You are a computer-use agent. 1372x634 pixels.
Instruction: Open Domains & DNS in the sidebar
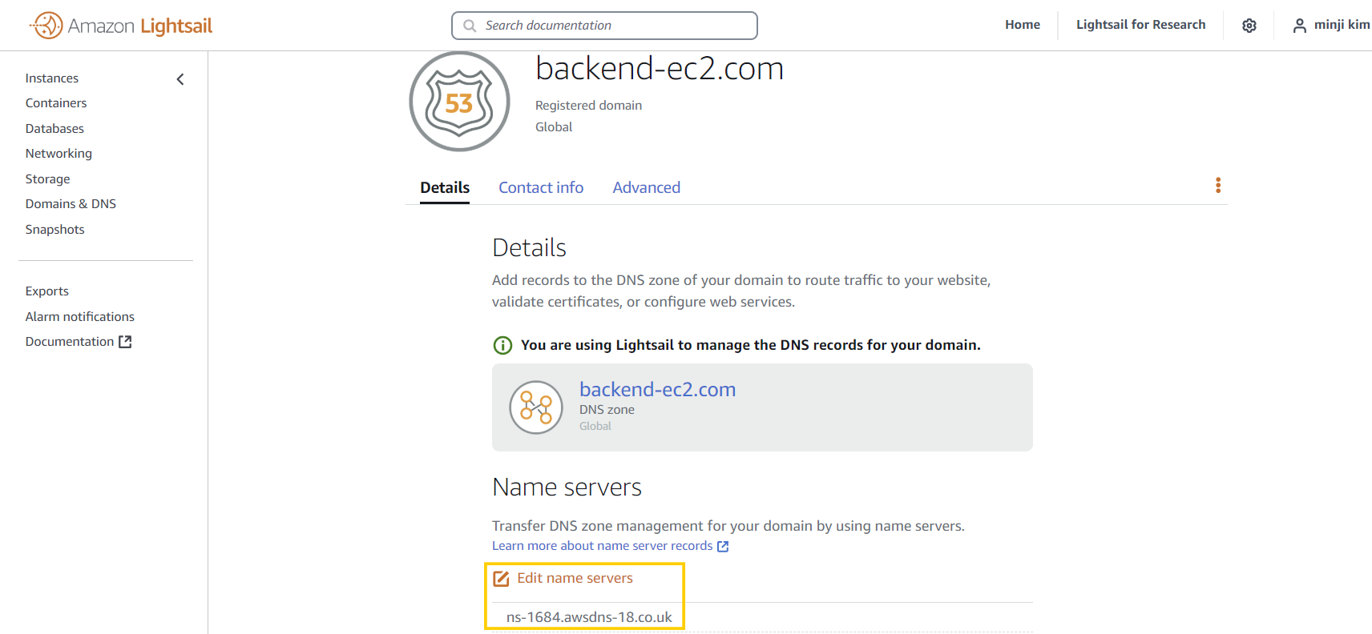pos(71,204)
